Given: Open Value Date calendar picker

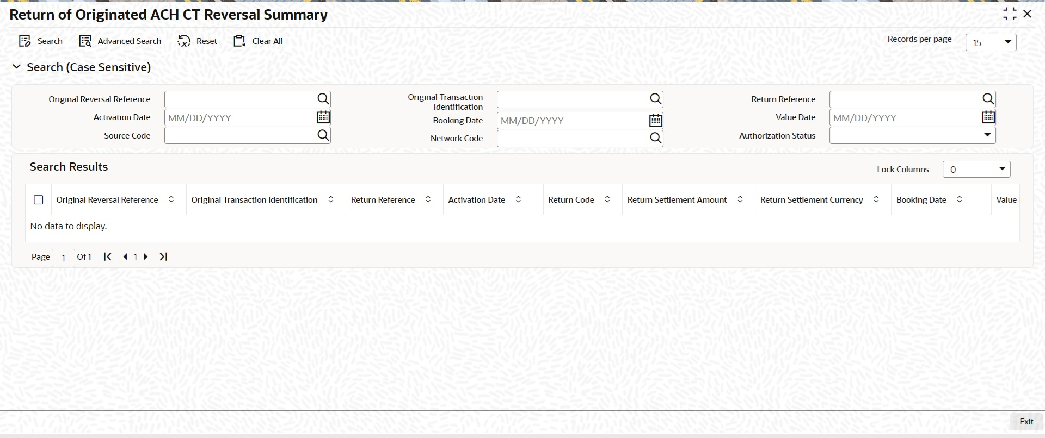Looking at the screenshot, I should pyautogui.click(x=988, y=117).
